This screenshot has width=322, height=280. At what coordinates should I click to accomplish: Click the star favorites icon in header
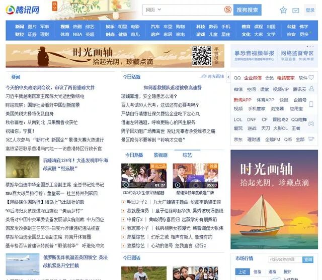(283, 10)
